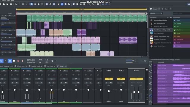Redo the action using the toolbar arrow

click(x=19, y=4)
